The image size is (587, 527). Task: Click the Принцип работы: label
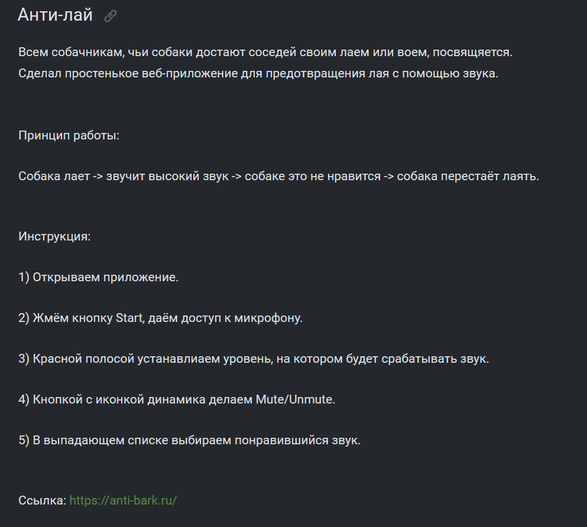coord(69,135)
